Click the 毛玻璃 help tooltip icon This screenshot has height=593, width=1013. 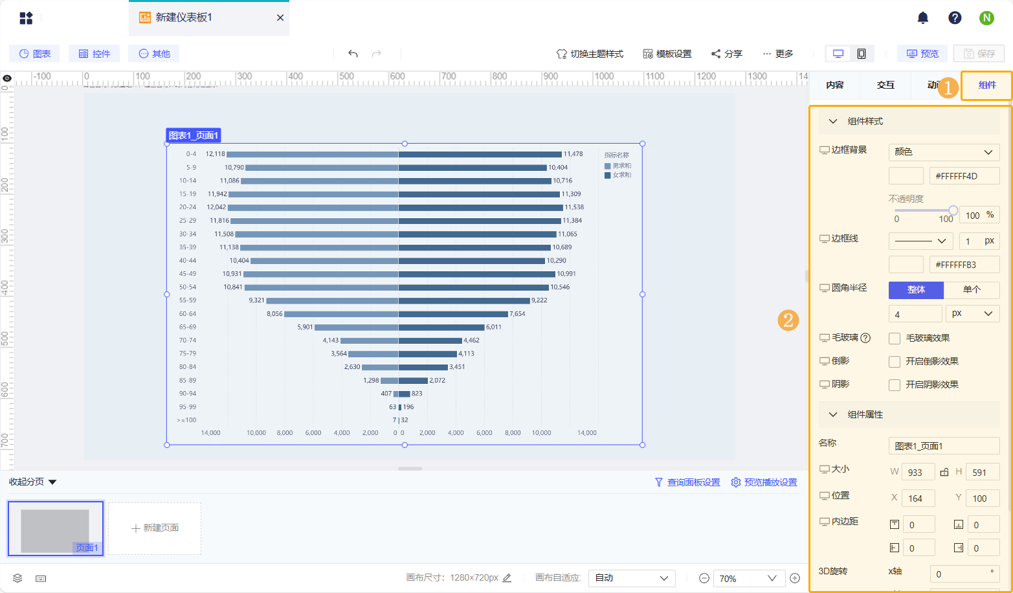coord(865,338)
